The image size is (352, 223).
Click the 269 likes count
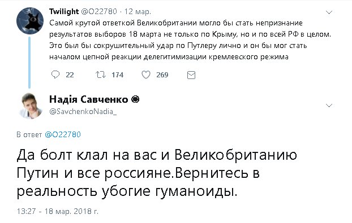(162, 75)
